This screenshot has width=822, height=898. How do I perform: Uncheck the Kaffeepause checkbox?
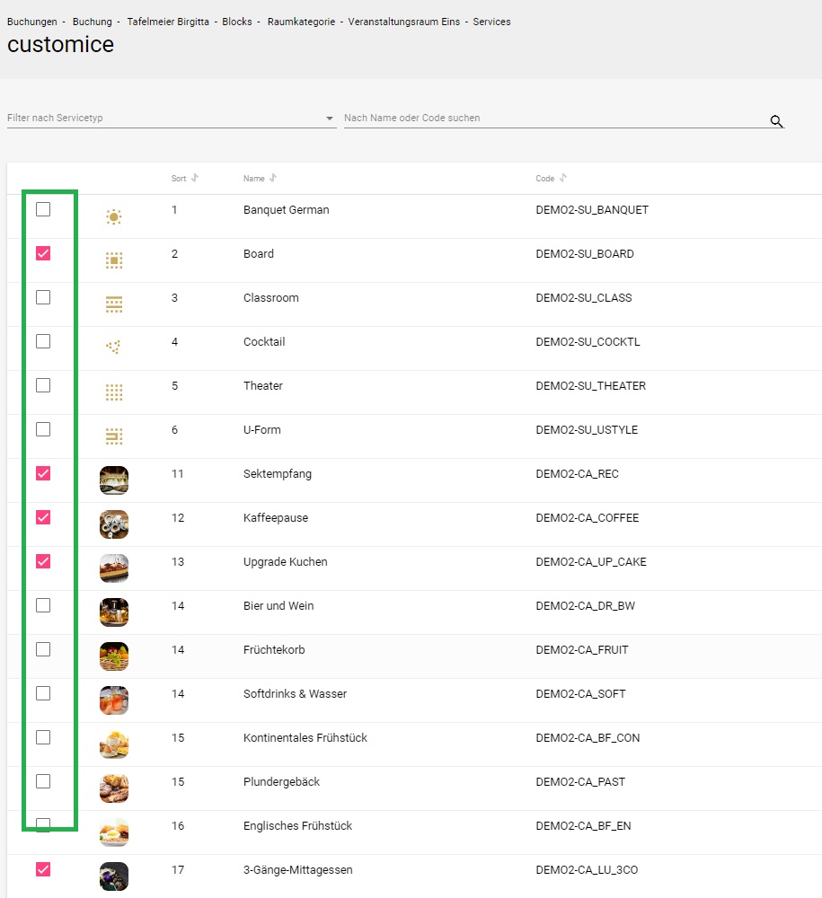click(x=43, y=517)
